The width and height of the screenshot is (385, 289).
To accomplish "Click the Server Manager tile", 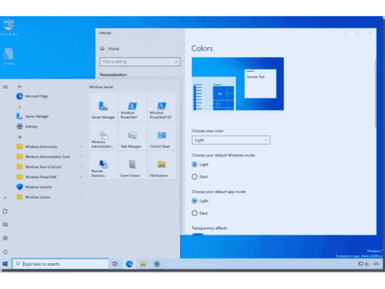I will 103,107.
